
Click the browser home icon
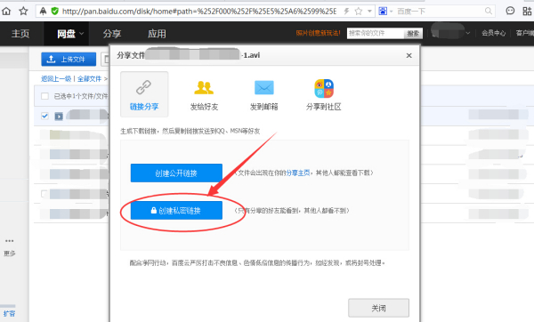[x=6, y=12]
